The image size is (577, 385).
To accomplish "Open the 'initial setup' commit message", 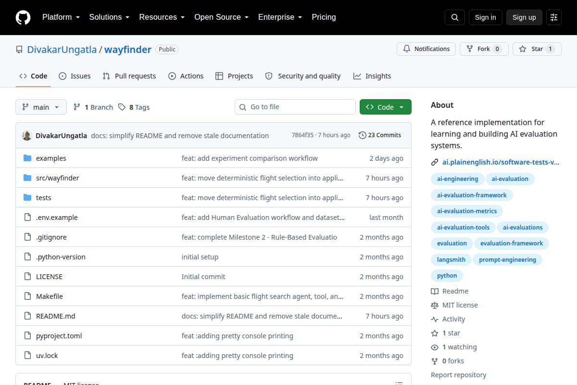I will 200,257.
